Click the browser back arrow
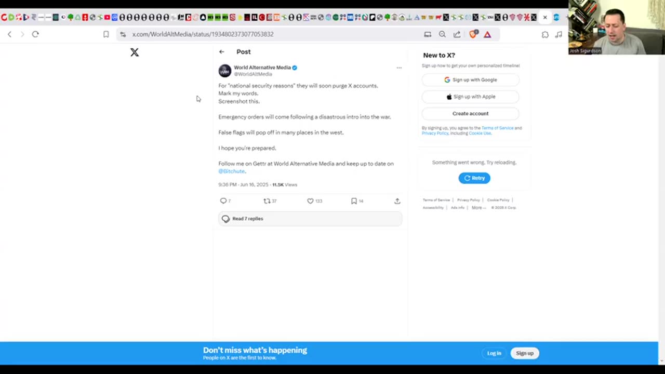The height and width of the screenshot is (374, 665). coord(9,34)
